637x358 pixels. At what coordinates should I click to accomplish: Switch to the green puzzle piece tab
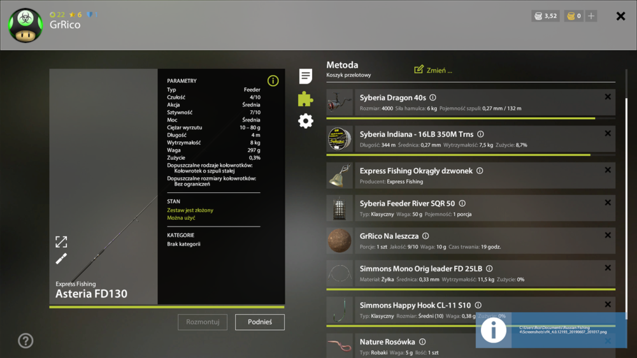click(x=306, y=99)
